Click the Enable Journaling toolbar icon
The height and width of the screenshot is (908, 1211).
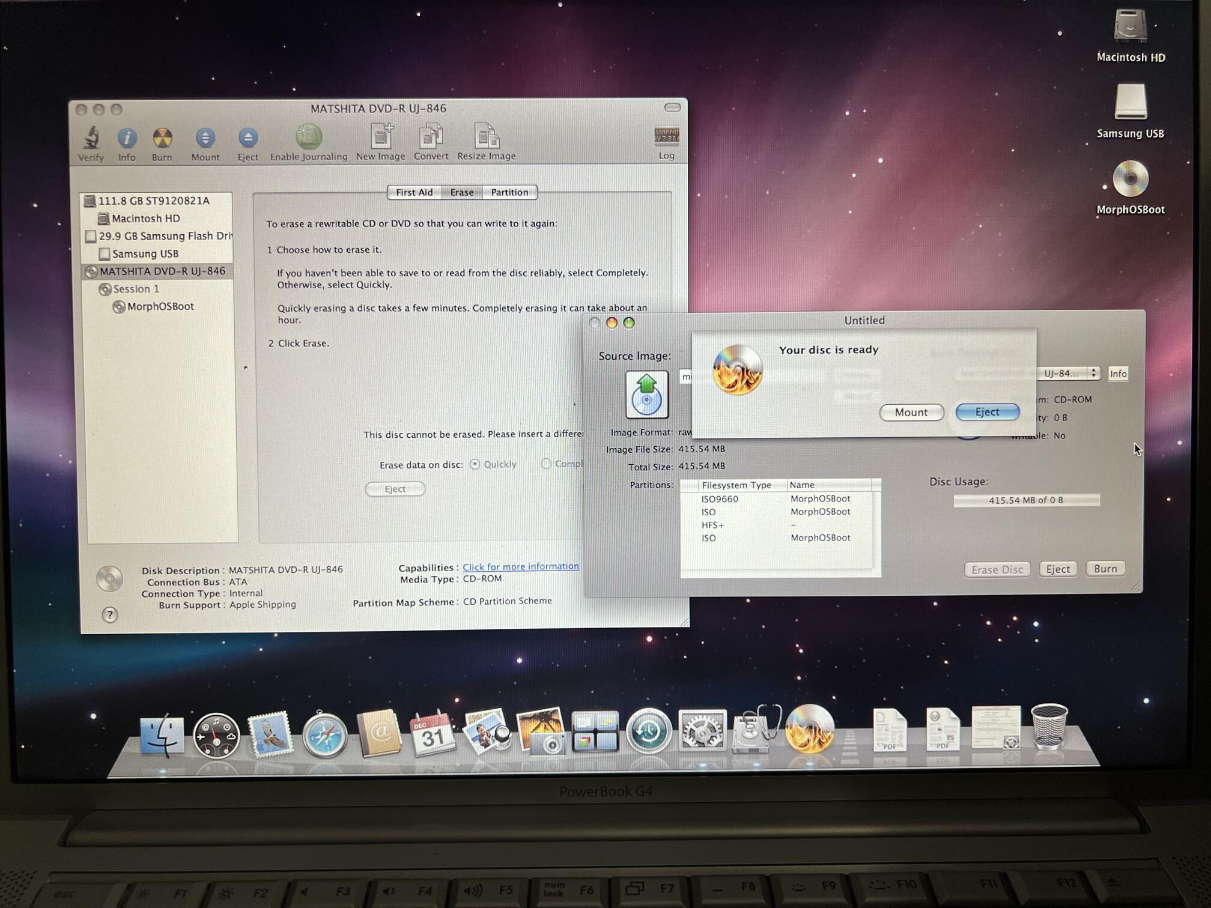pyautogui.click(x=309, y=137)
